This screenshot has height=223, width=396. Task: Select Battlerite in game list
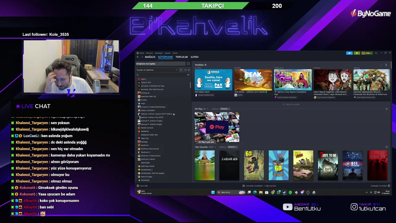point(145,131)
